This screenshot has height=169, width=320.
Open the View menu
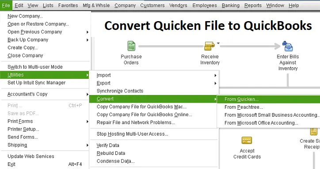pyautogui.click(x=33, y=5)
